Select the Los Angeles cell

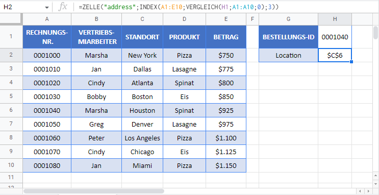click(x=142, y=138)
